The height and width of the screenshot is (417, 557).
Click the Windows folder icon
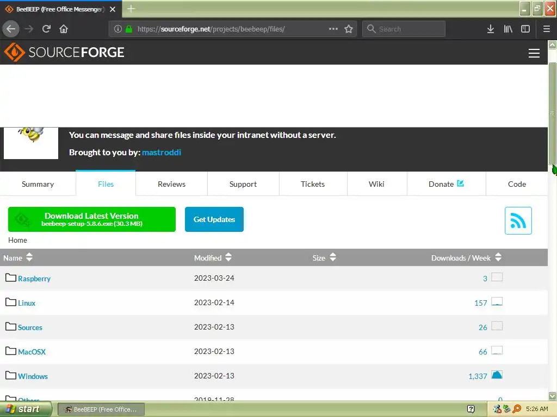click(x=11, y=376)
